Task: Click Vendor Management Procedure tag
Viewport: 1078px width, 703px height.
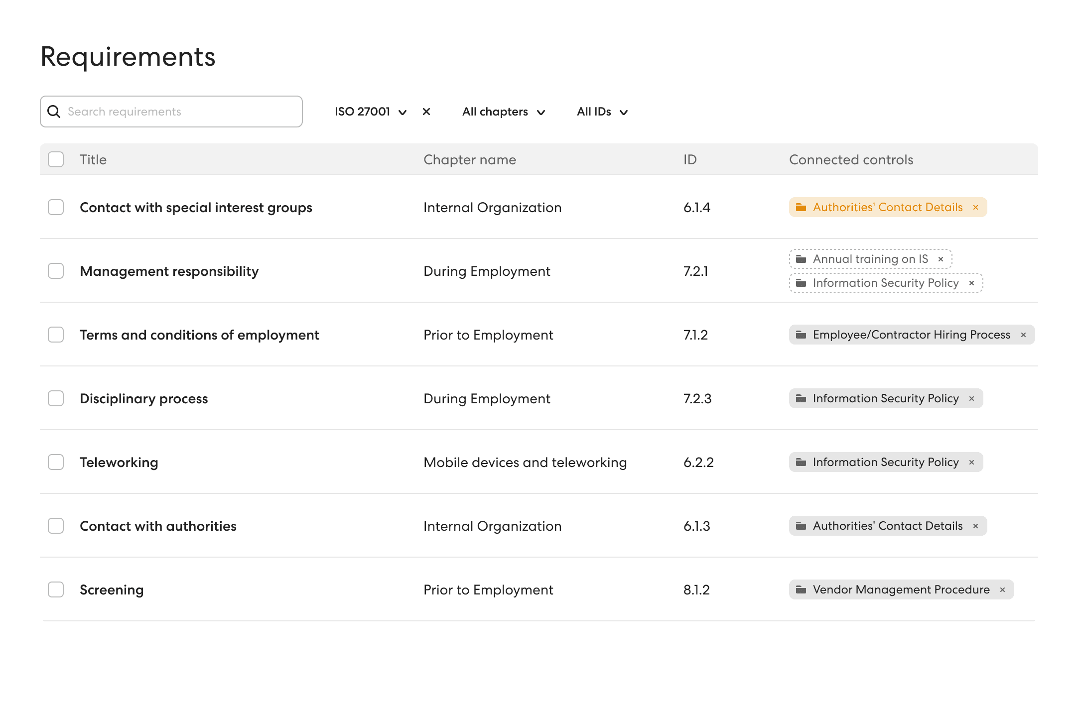Action: [x=901, y=589]
